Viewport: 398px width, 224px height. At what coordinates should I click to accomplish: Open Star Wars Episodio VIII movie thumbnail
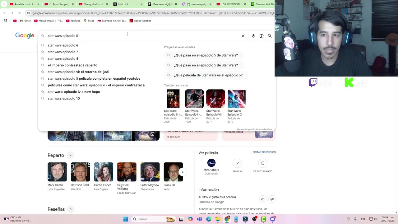click(x=215, y=99)
